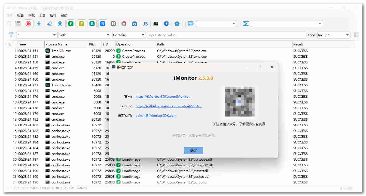The width and height of the screenshot is (366, 196).
Task: Click the JS script icon
Action: [x=145, y=24]
